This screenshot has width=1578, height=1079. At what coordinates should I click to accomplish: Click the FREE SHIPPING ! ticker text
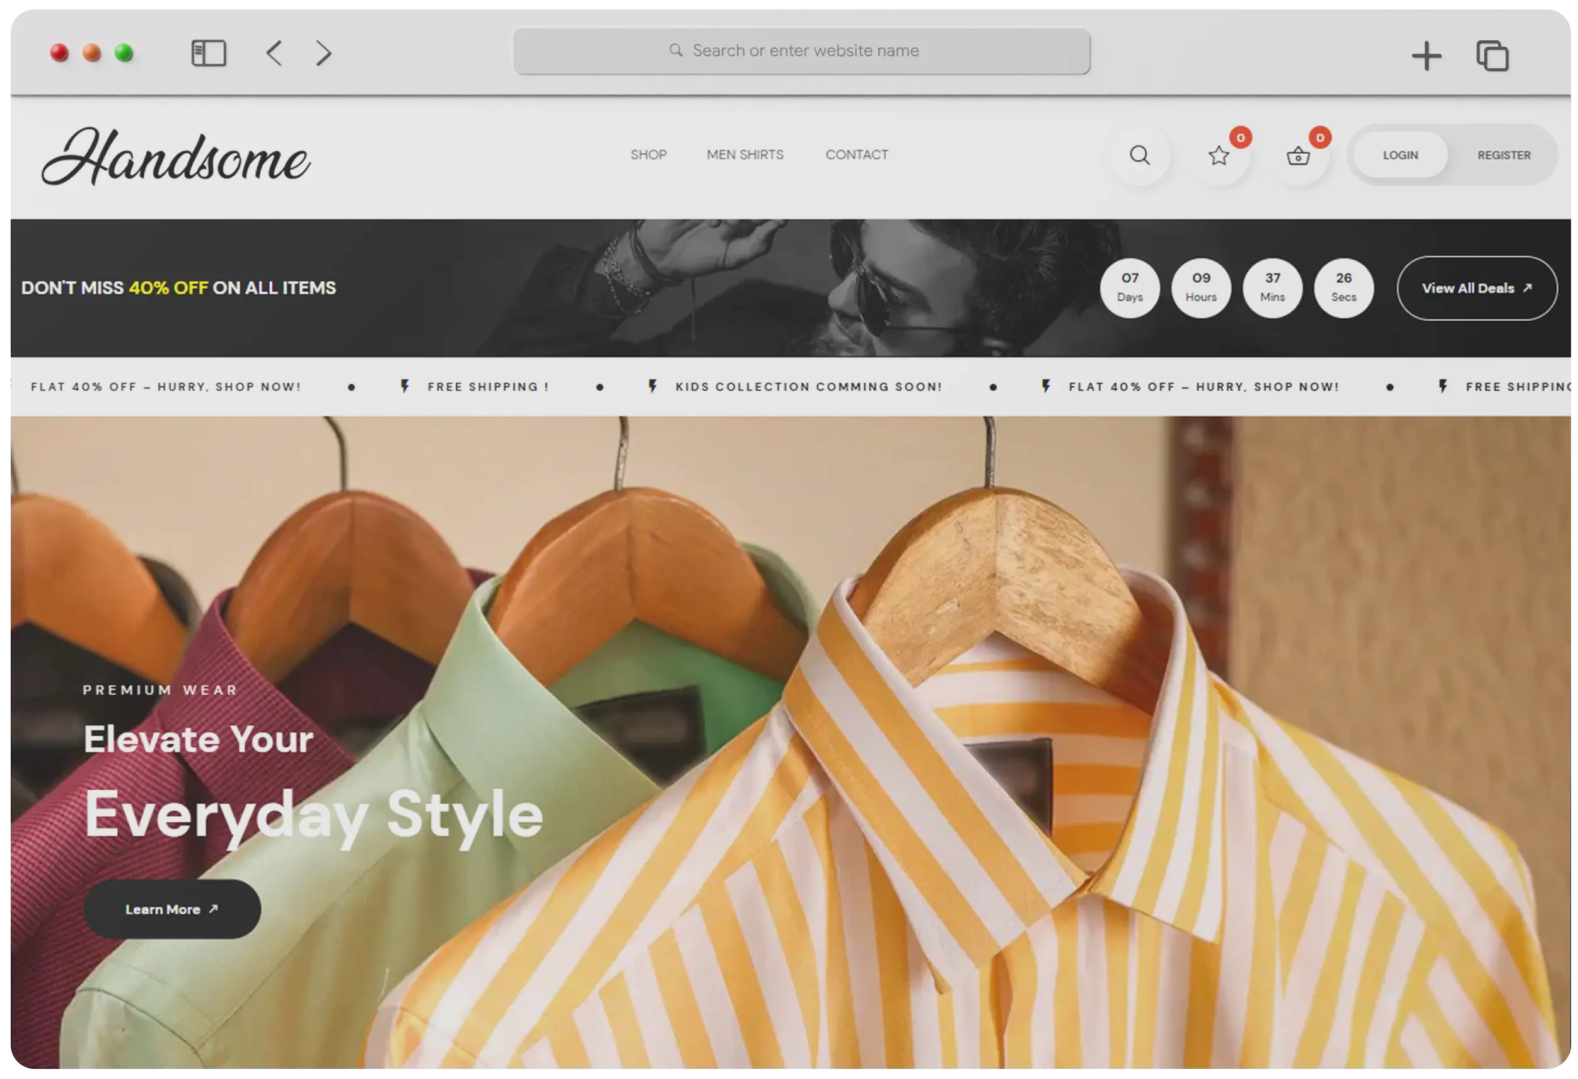pos(487,387)
